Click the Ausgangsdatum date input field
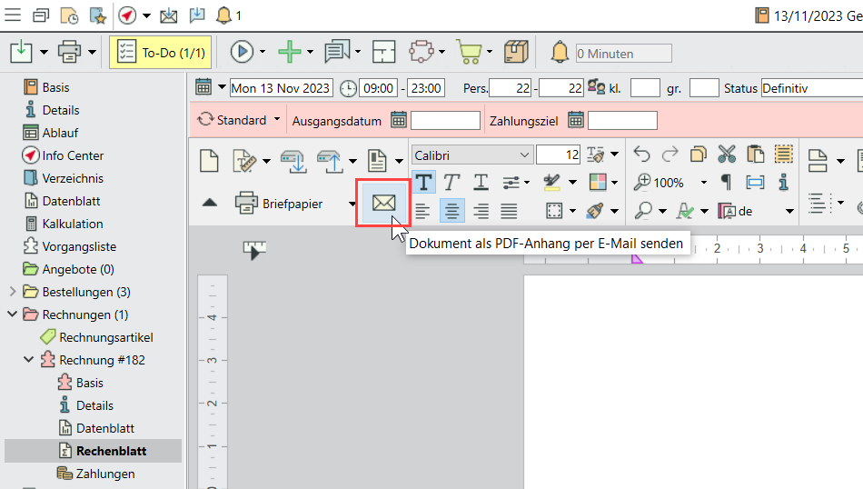The image size is (863, 489). tap(445, 120)
